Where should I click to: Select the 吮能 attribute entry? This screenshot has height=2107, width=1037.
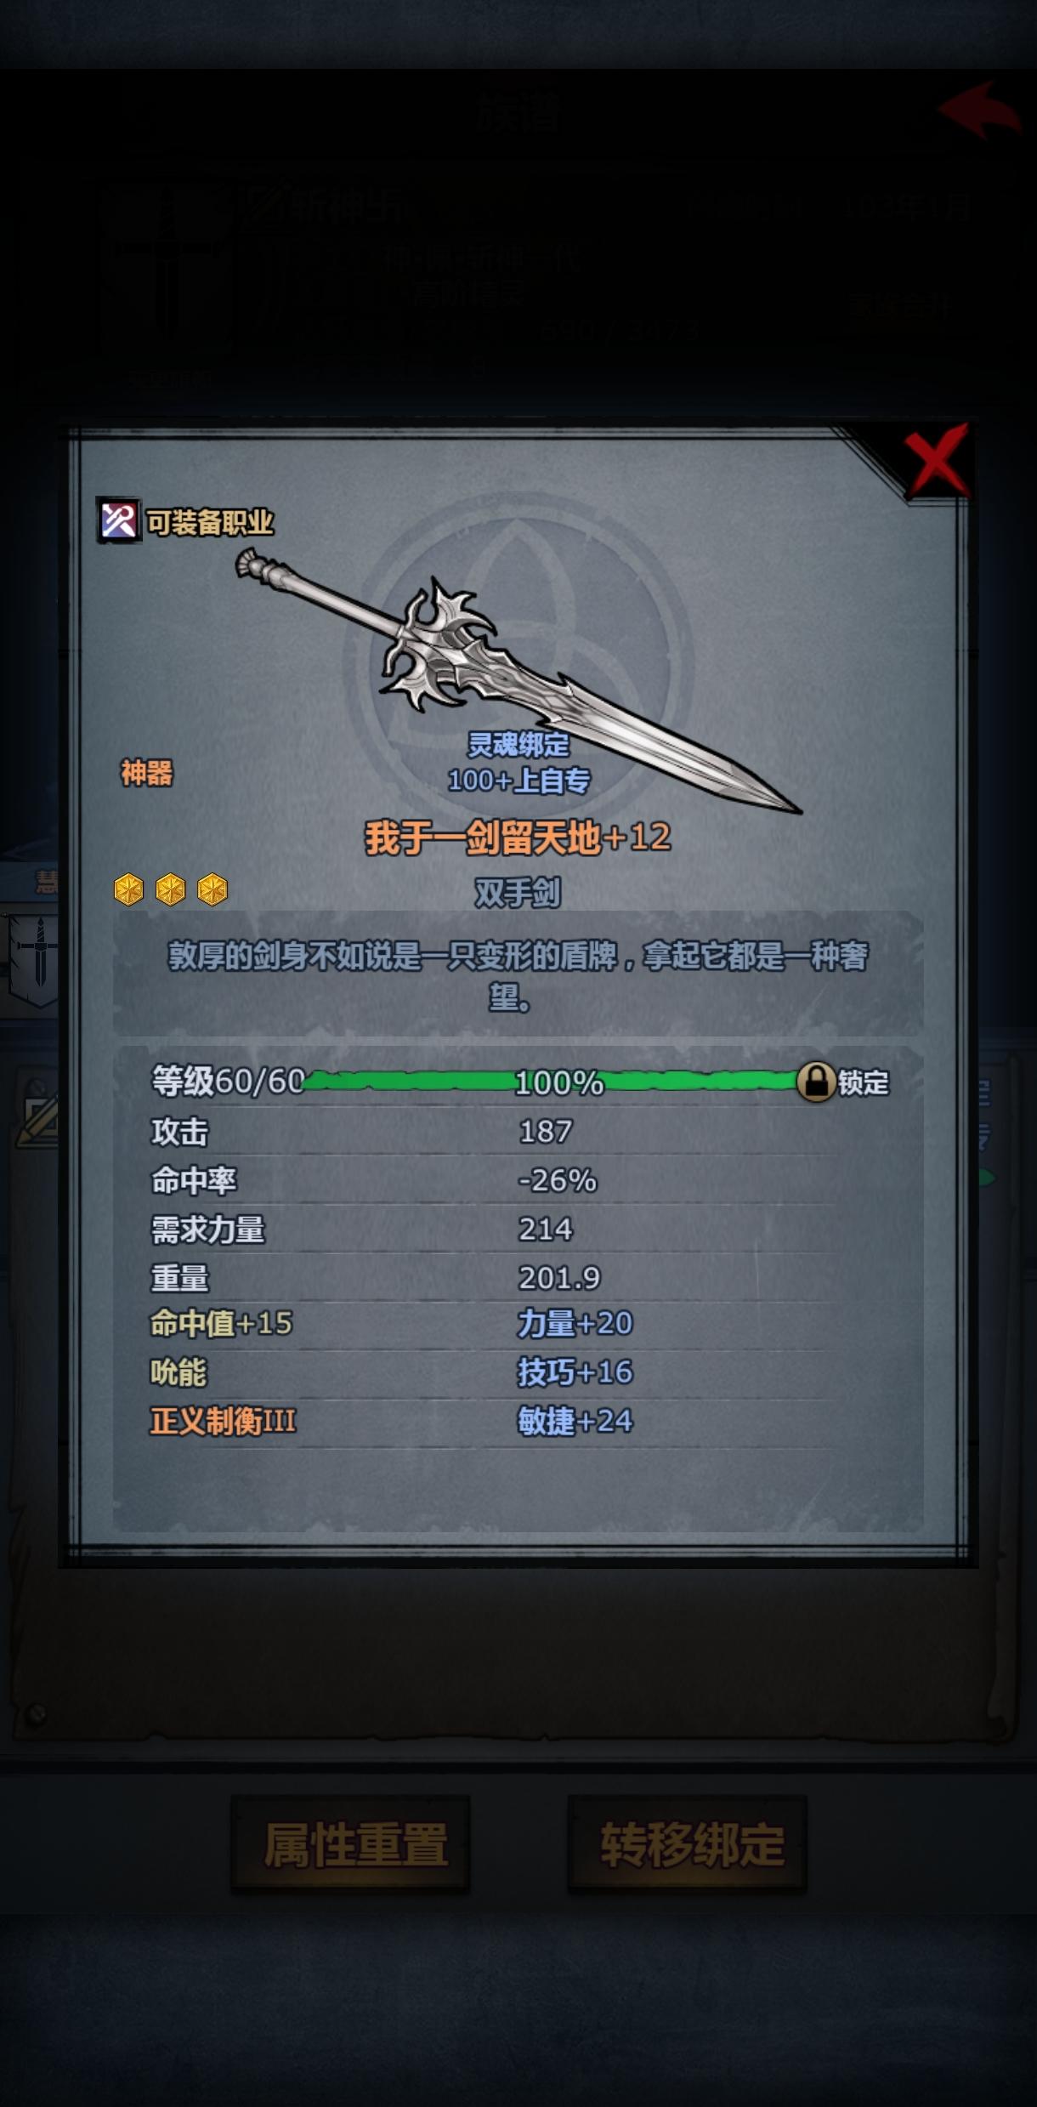tap(178, 1372)
